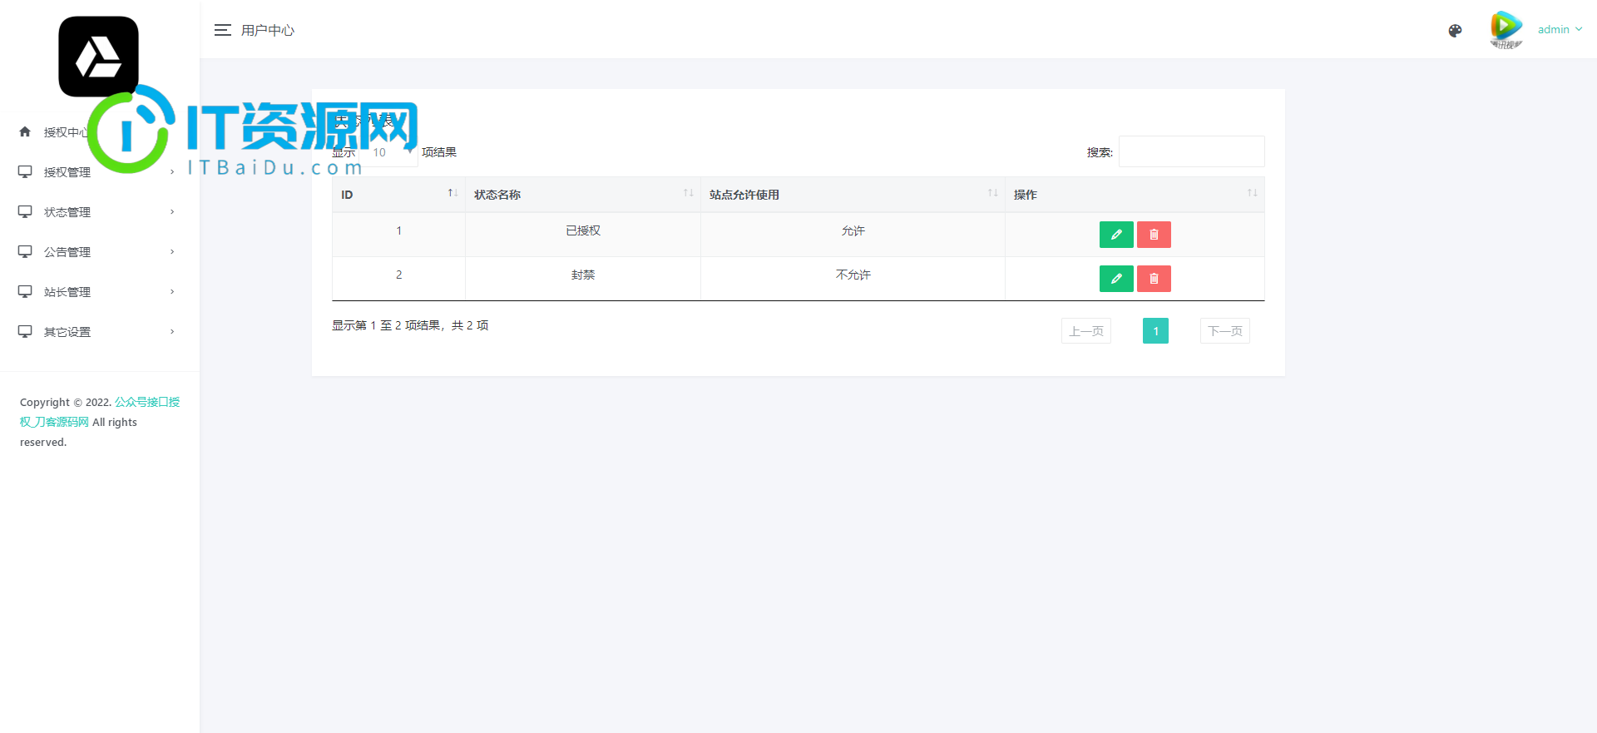Click the monitor icon beside 站长管理
The height and width of the screenshot is (733, 1597).
coord(25,291)
